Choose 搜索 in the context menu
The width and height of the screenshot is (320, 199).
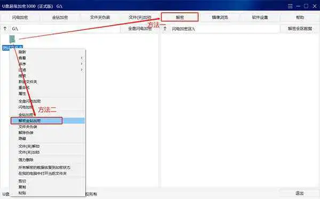click(47, 76)
